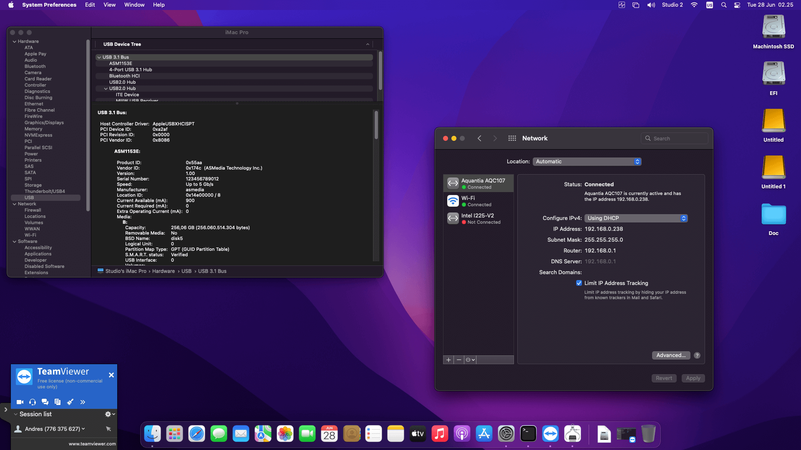Click in the Network Search field

pos(675,139)
